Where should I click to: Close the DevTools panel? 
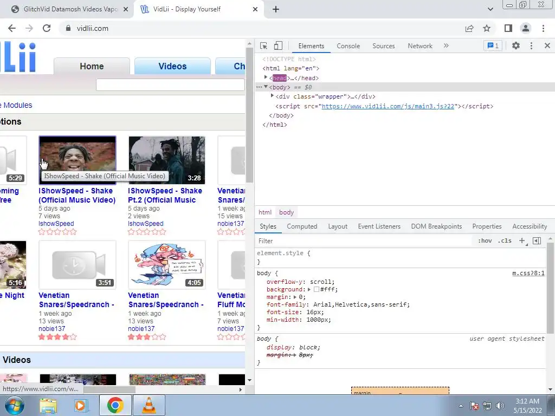click(x=547, y=45)
